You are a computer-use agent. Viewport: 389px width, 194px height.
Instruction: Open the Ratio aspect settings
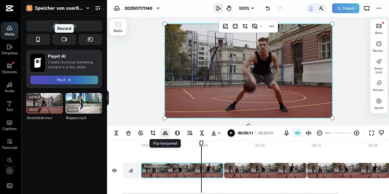click(118, 27)
